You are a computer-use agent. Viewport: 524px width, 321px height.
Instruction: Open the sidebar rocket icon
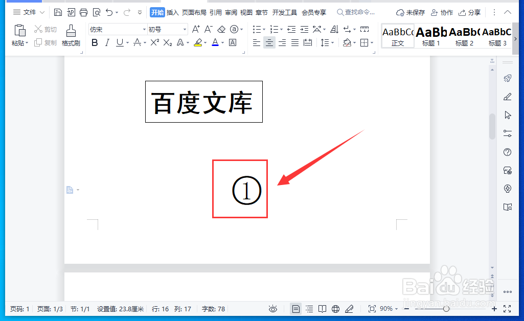(x=507, y=79)
